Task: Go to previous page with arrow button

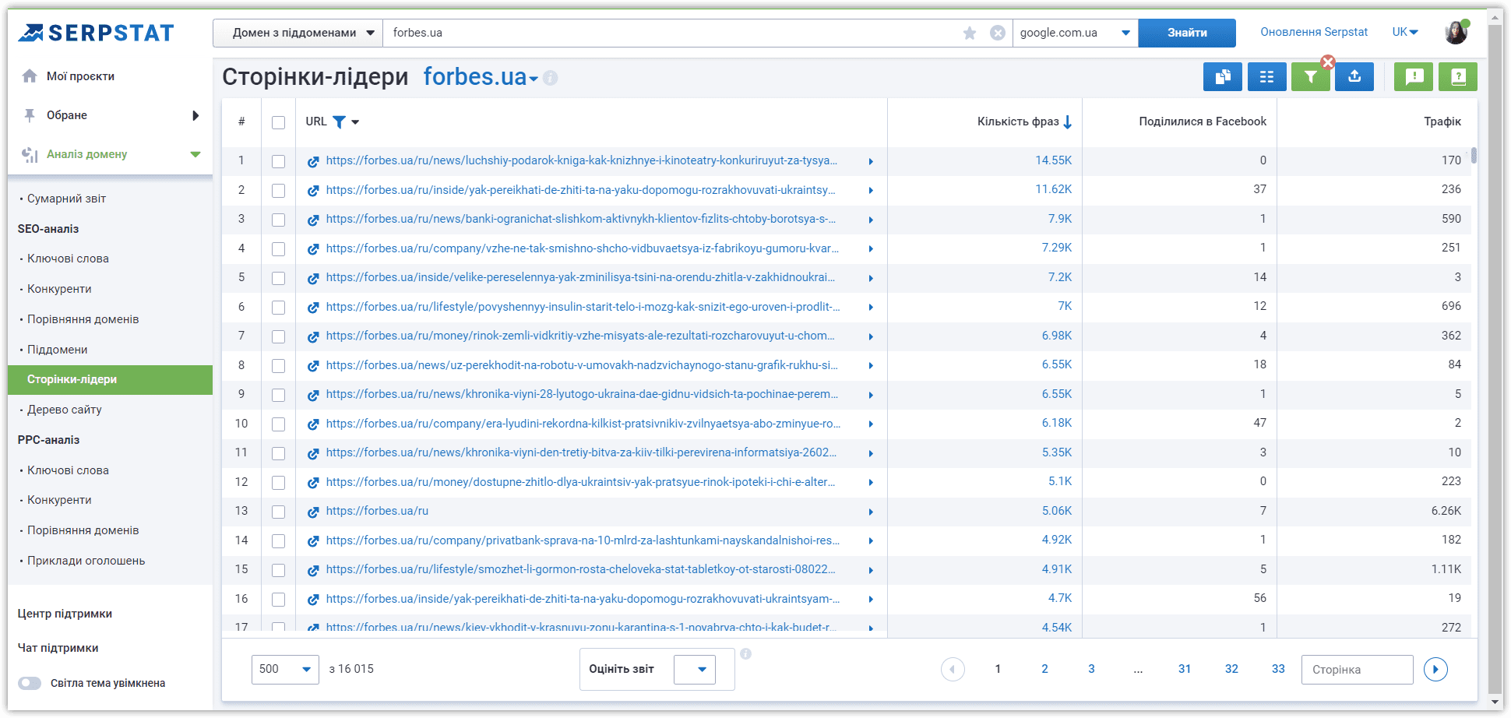Action: click(953, 669)
